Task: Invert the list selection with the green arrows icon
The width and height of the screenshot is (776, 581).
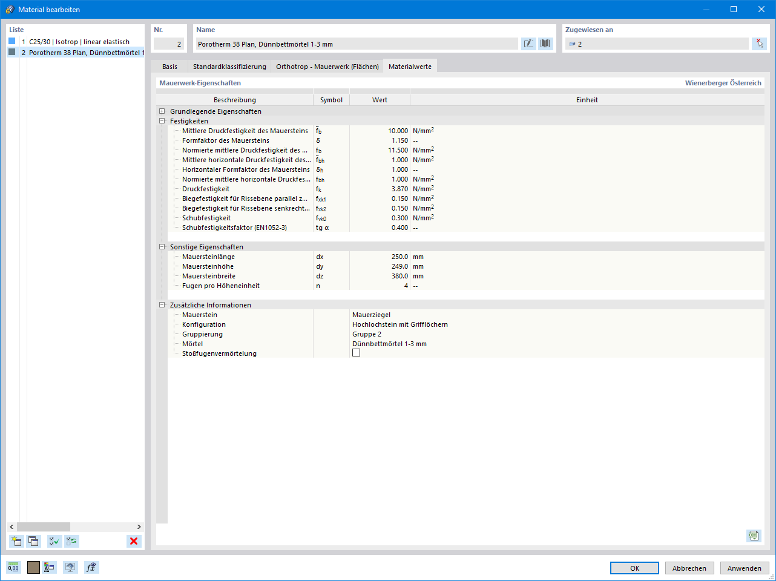Action: coord(72,541)
